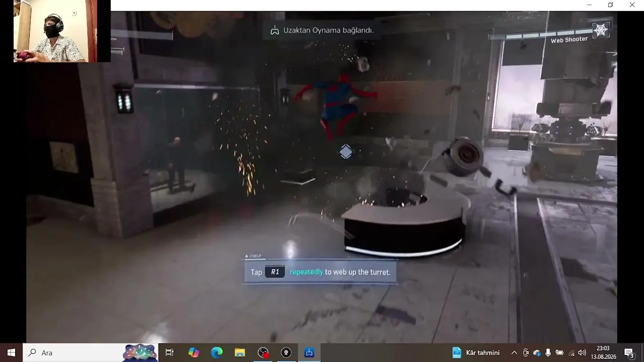Open File Explorer from the taskbar
This screenshot has height=362, width=644.
pyautogui.click(x=240, y=352)
